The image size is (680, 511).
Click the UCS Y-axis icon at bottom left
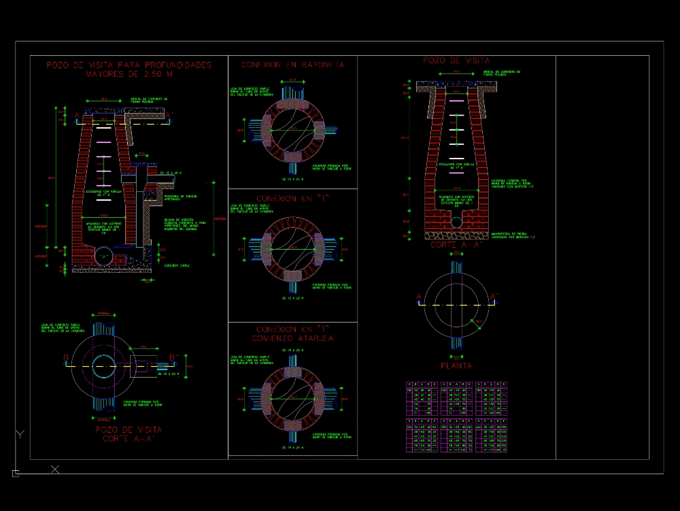point(20,433)
